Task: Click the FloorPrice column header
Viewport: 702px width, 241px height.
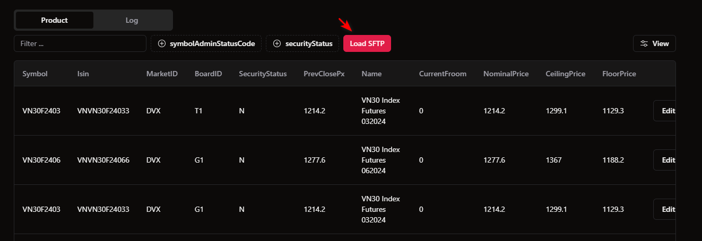Action: click(619, 74)
